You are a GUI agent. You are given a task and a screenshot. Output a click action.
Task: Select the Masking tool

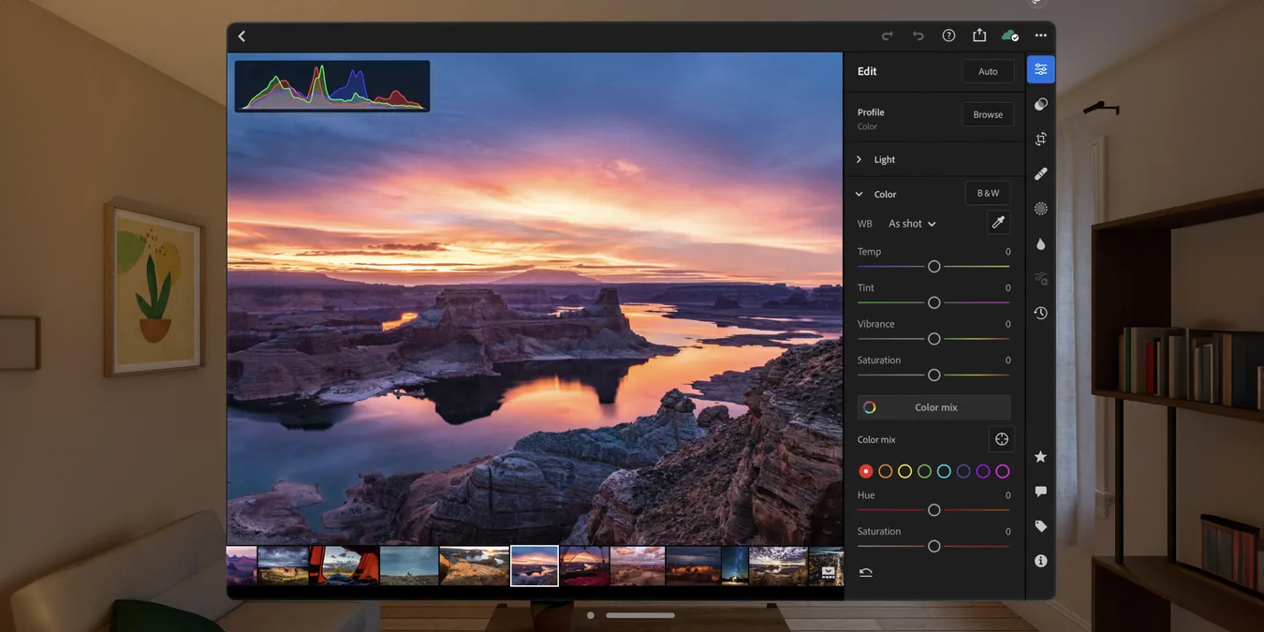coord(1040,208)
